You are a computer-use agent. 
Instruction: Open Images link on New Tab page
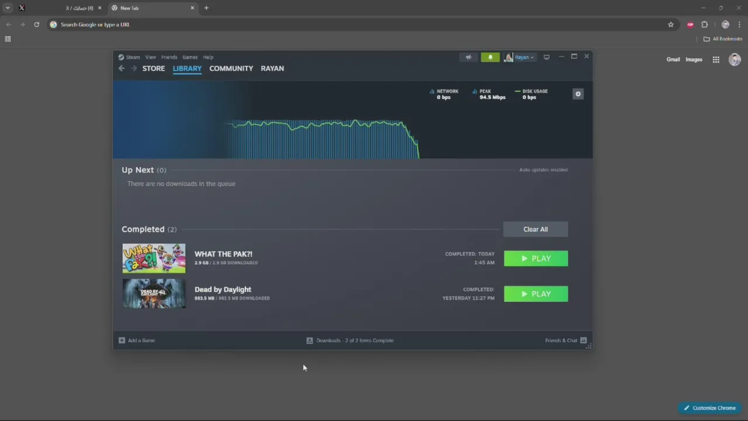694,60
